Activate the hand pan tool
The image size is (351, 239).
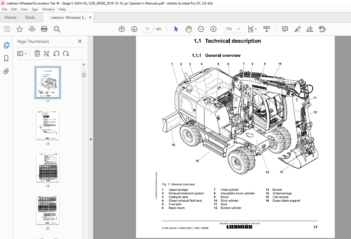(x=189, y=29)
